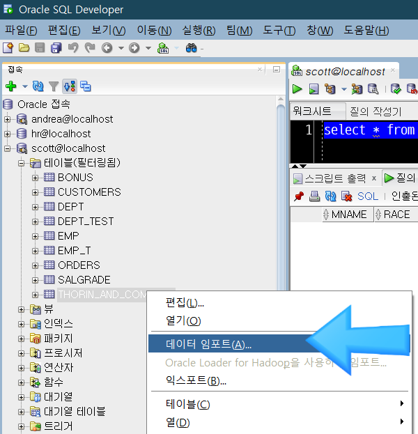Open the Forward history dropdown arrow
The image size is (418, 434).
pyautogui.click(x=148, y=48)
